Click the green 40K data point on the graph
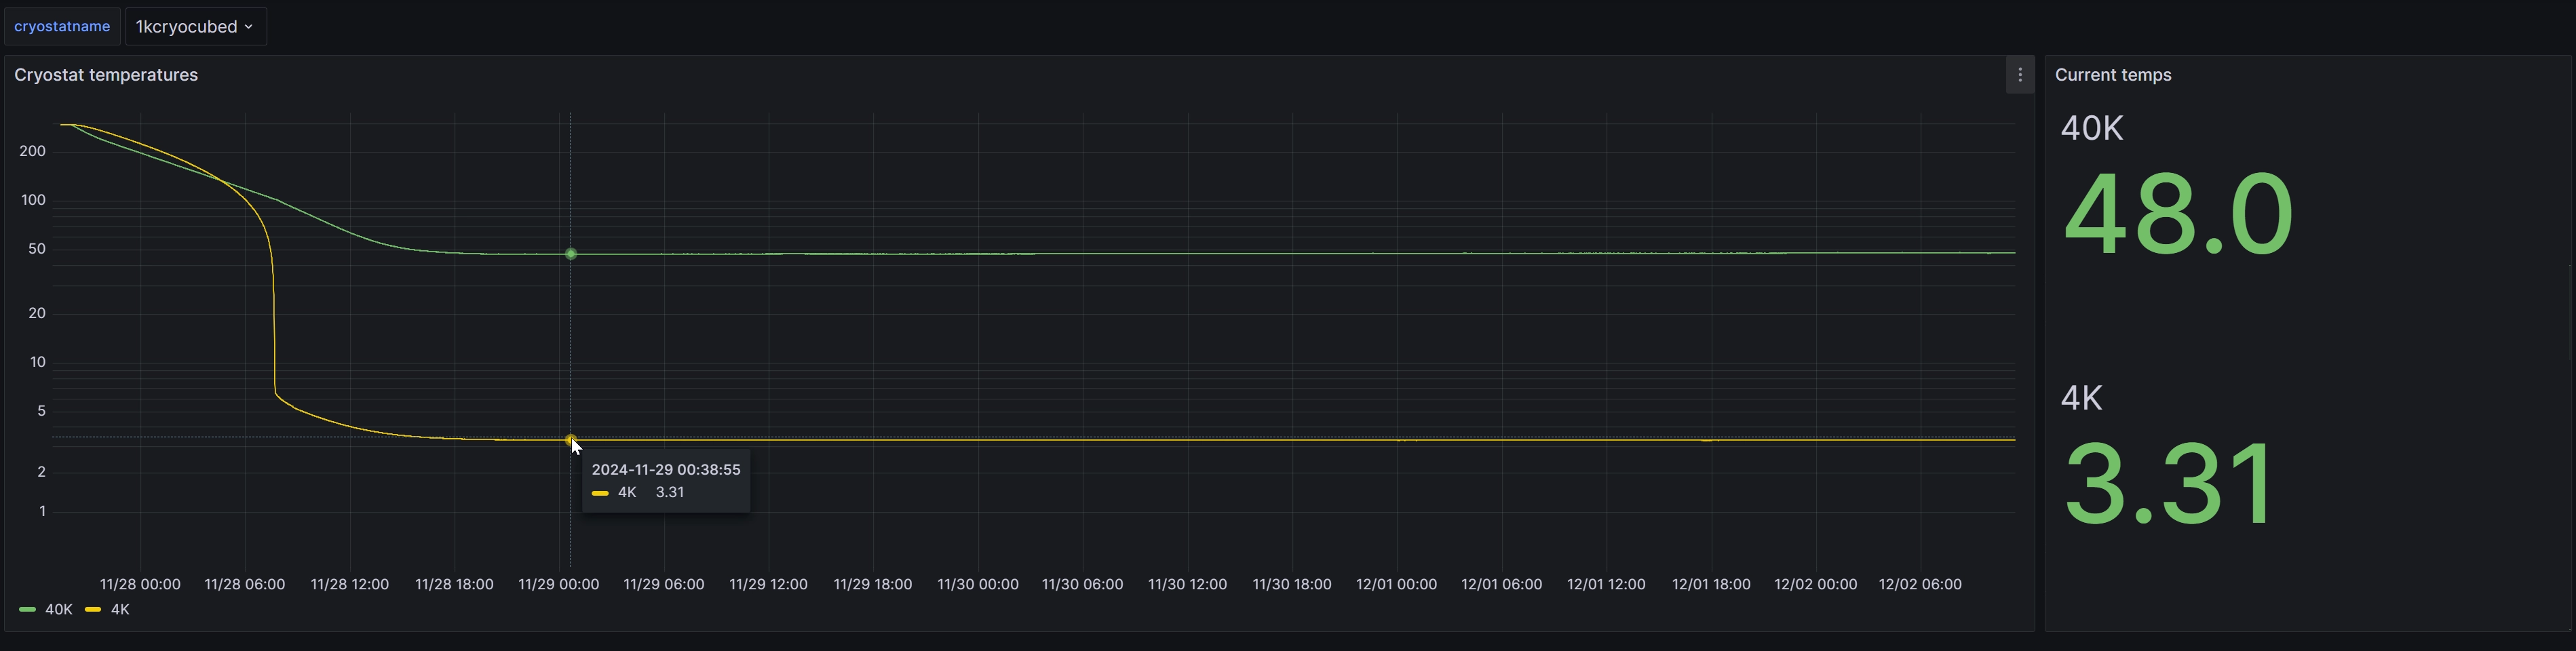 click(571, 254)
